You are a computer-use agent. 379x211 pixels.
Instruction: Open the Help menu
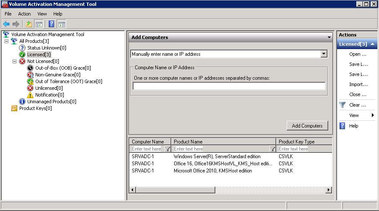[58, 14]
